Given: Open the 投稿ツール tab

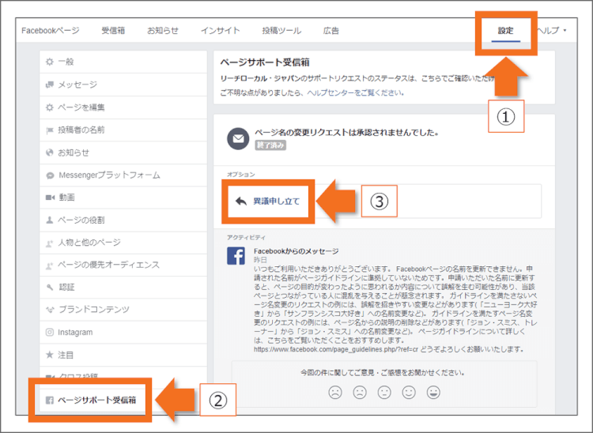Looking at the screenshot, I should [281, 31].
